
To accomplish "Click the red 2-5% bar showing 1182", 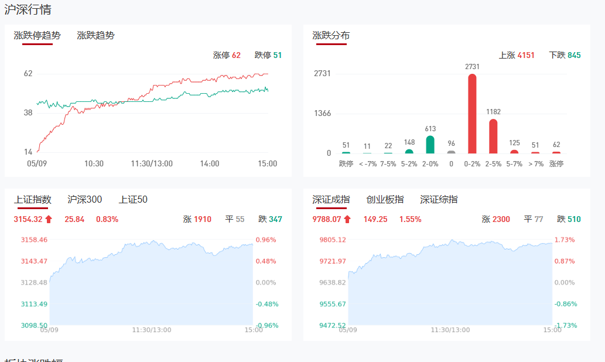I will [x=493, y=136].
